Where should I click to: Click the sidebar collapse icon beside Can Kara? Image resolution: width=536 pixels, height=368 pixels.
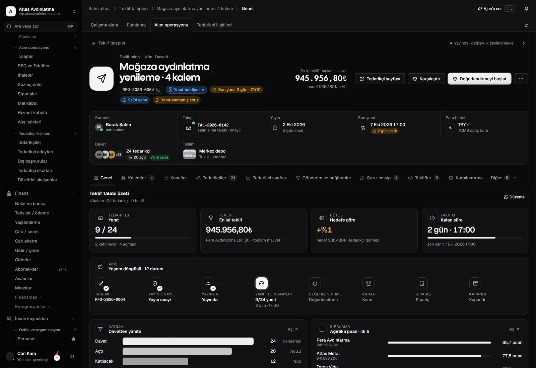[72, 357]
